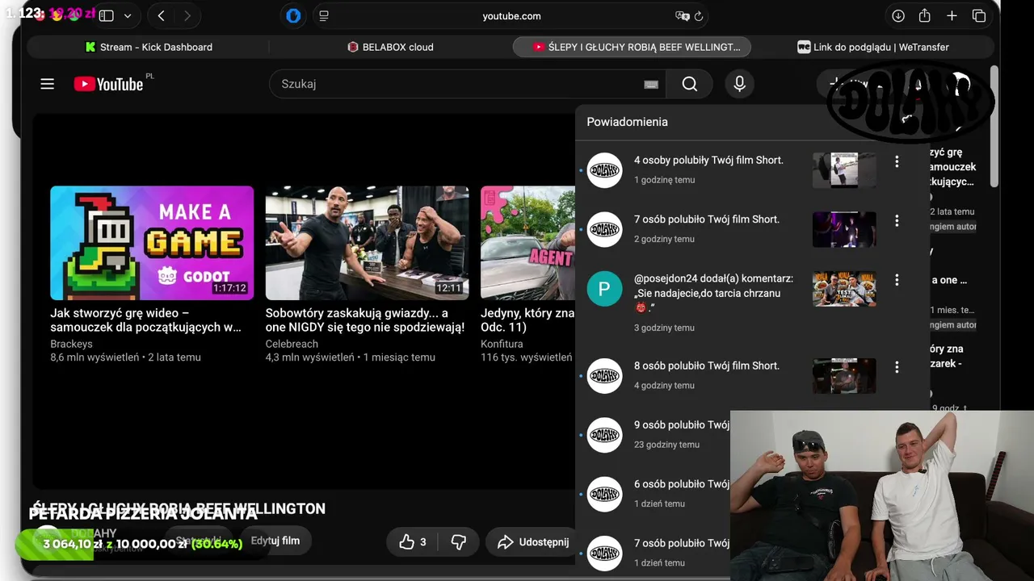This screenshot has height=581, width=1034.
Task: Open options for the @posejdon24 comment notification
Action: click(x=897, y=280)
